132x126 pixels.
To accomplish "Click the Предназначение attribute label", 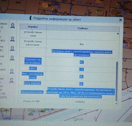I will [32, 92].
